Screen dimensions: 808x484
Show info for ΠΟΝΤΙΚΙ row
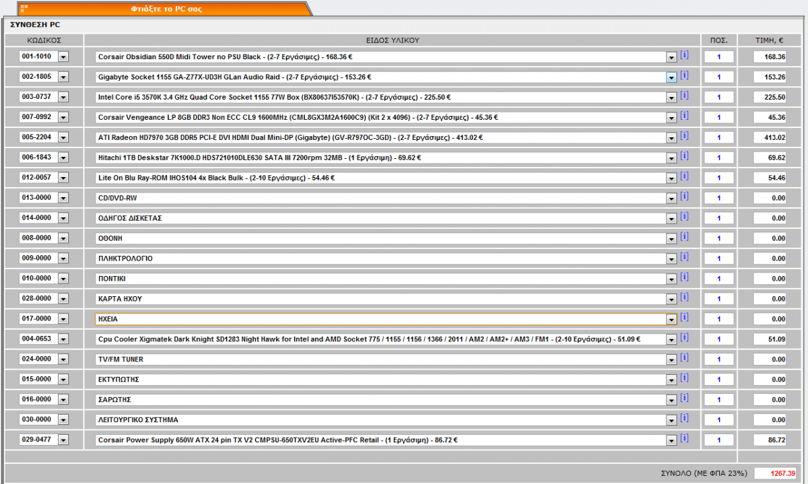coord(684,277)
